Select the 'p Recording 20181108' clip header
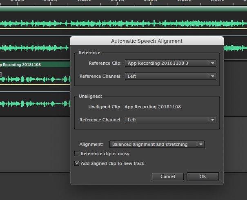247x200 pixels. click(x=35, y=65)
